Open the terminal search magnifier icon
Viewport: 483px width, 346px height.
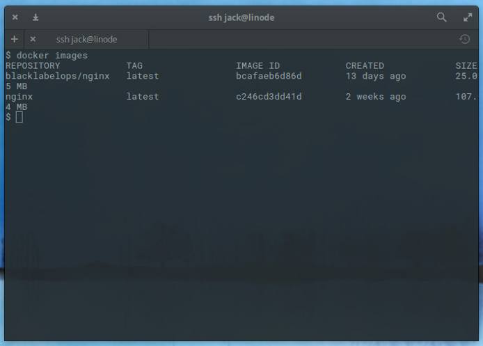point(441,17)
